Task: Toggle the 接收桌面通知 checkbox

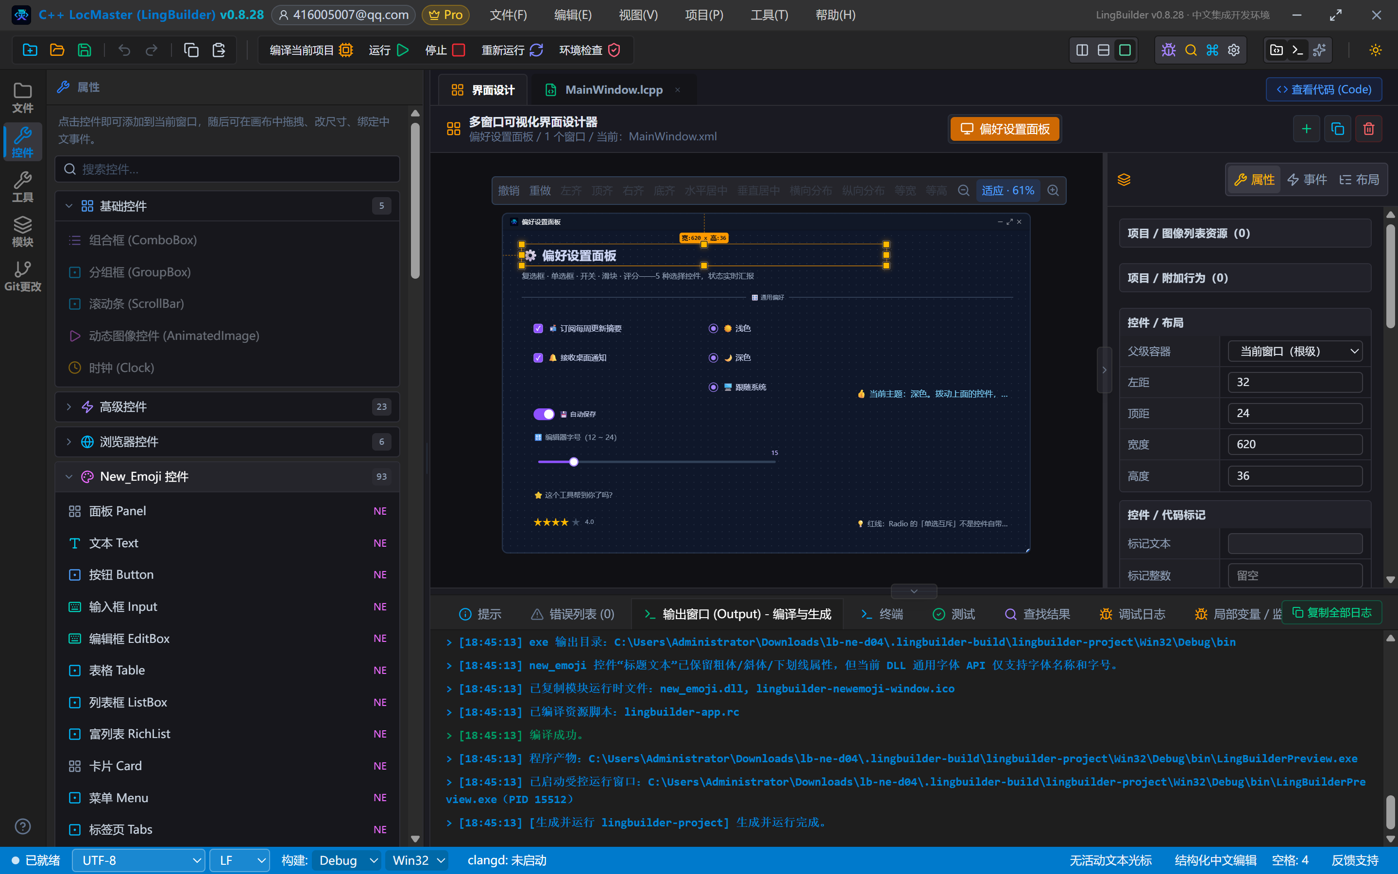Action: pos(538,358)
